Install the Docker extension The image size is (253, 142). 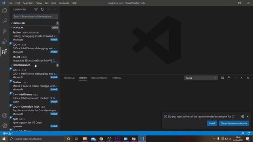[x=54, y=90]
